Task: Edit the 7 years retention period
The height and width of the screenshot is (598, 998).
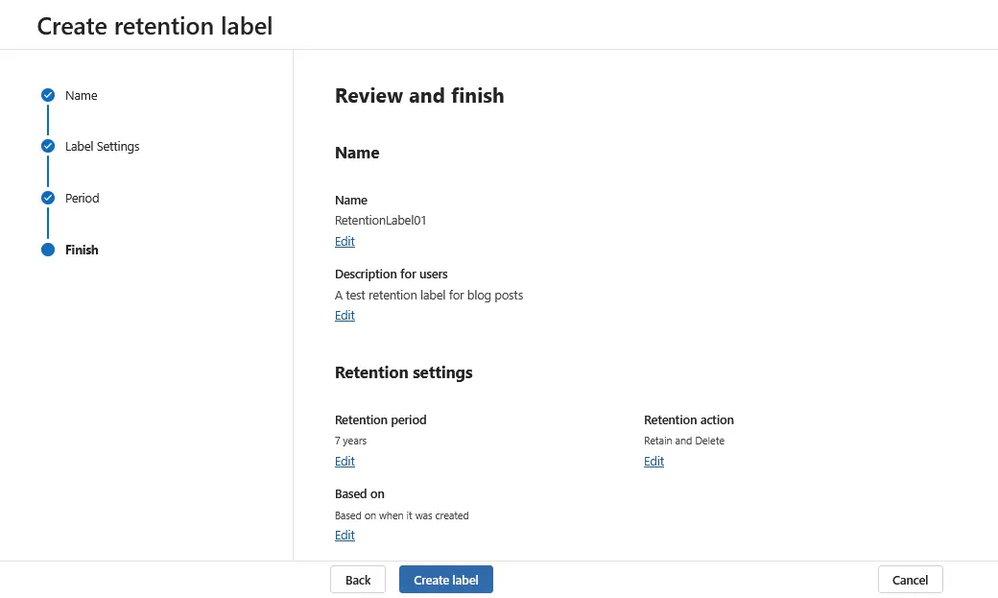Action: (345, 461)
